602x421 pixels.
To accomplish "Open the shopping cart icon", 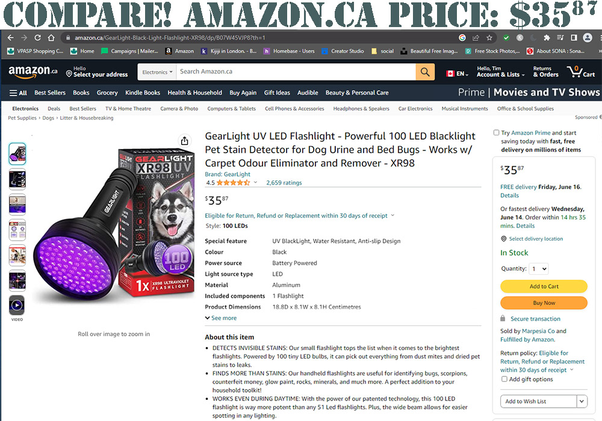I will pos(580,72).
